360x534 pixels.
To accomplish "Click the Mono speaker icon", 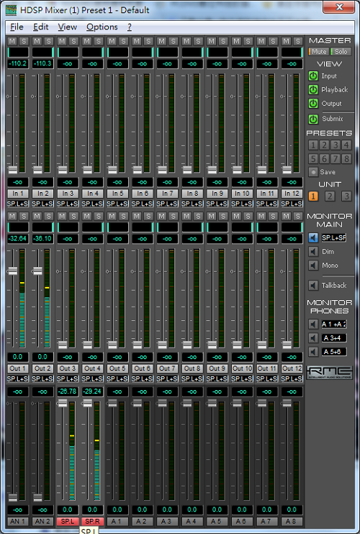I will 313,266.
